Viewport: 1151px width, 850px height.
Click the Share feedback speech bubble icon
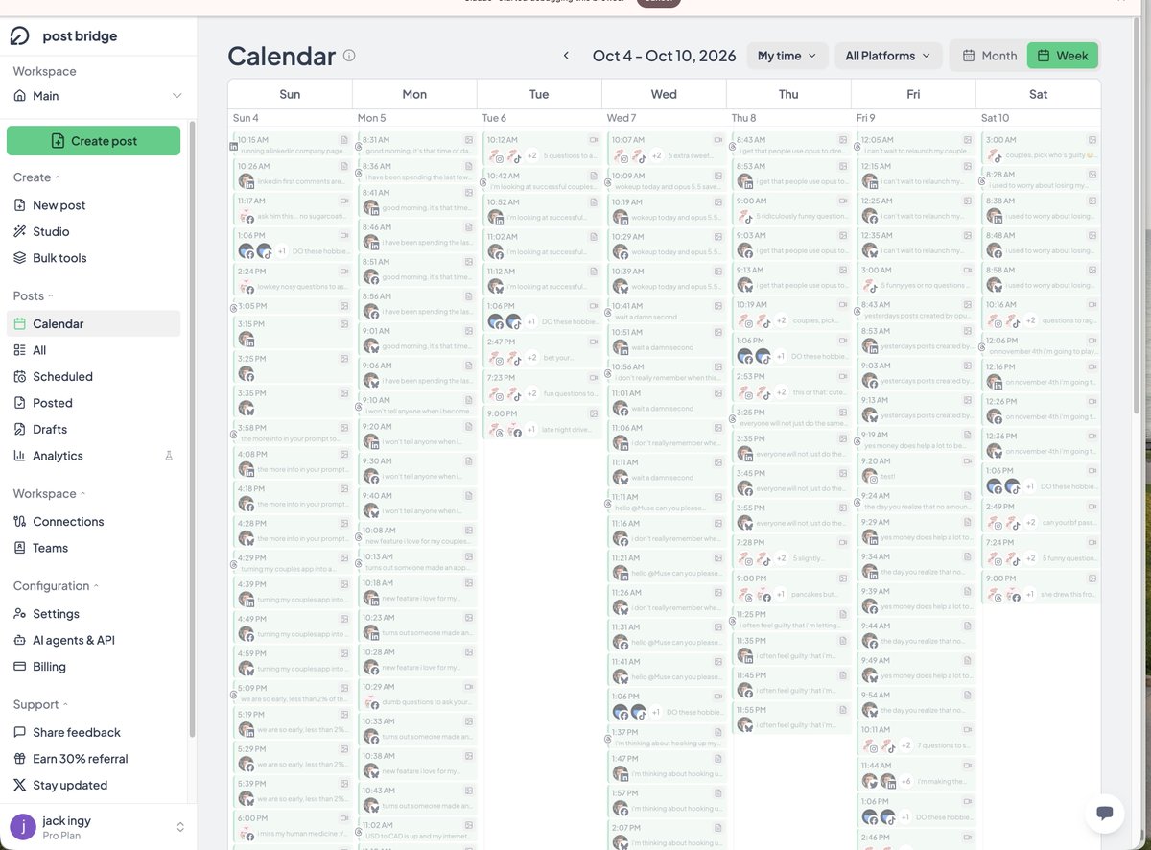click(20, 732)
